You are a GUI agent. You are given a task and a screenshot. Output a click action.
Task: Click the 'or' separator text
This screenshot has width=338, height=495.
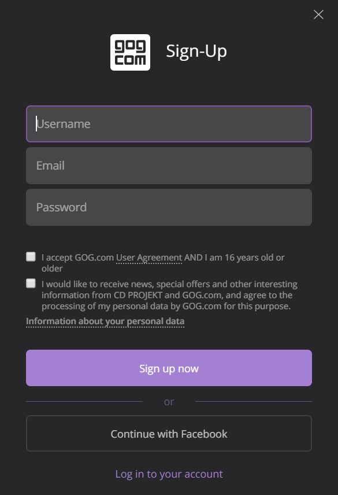click(x=169, y=402)
